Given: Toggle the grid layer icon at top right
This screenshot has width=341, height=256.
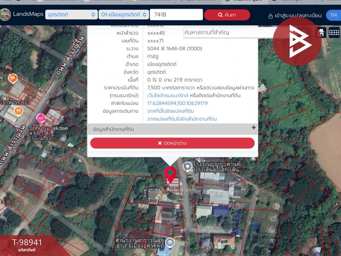Looking at the screenshot, I should (334, 33).
